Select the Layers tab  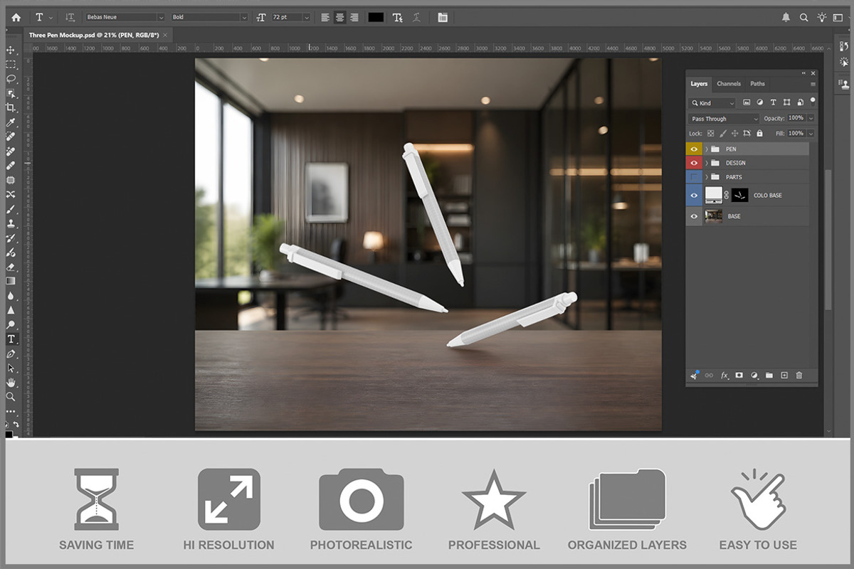699,84
